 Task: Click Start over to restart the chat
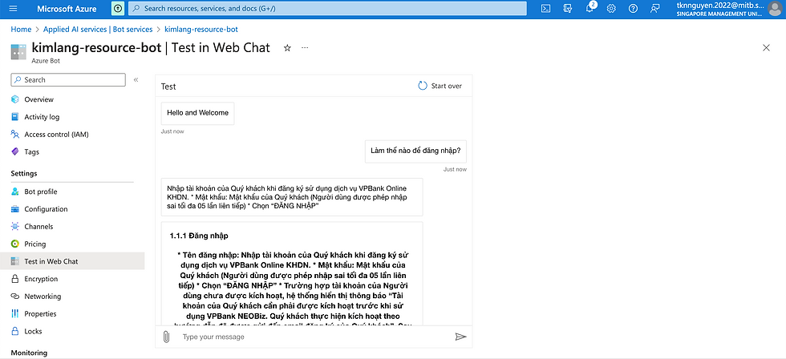[440, 86]
